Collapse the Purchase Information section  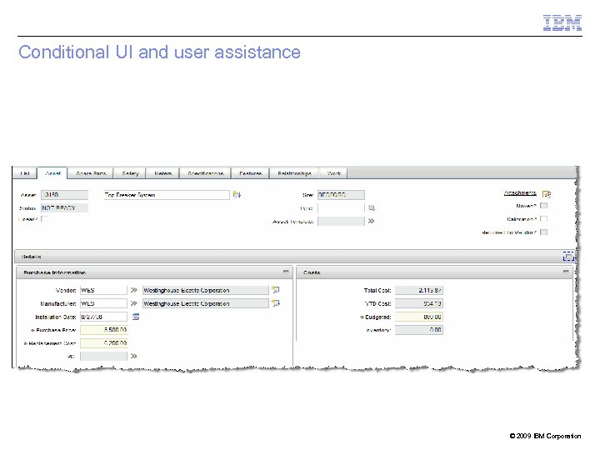coord(286,272)
